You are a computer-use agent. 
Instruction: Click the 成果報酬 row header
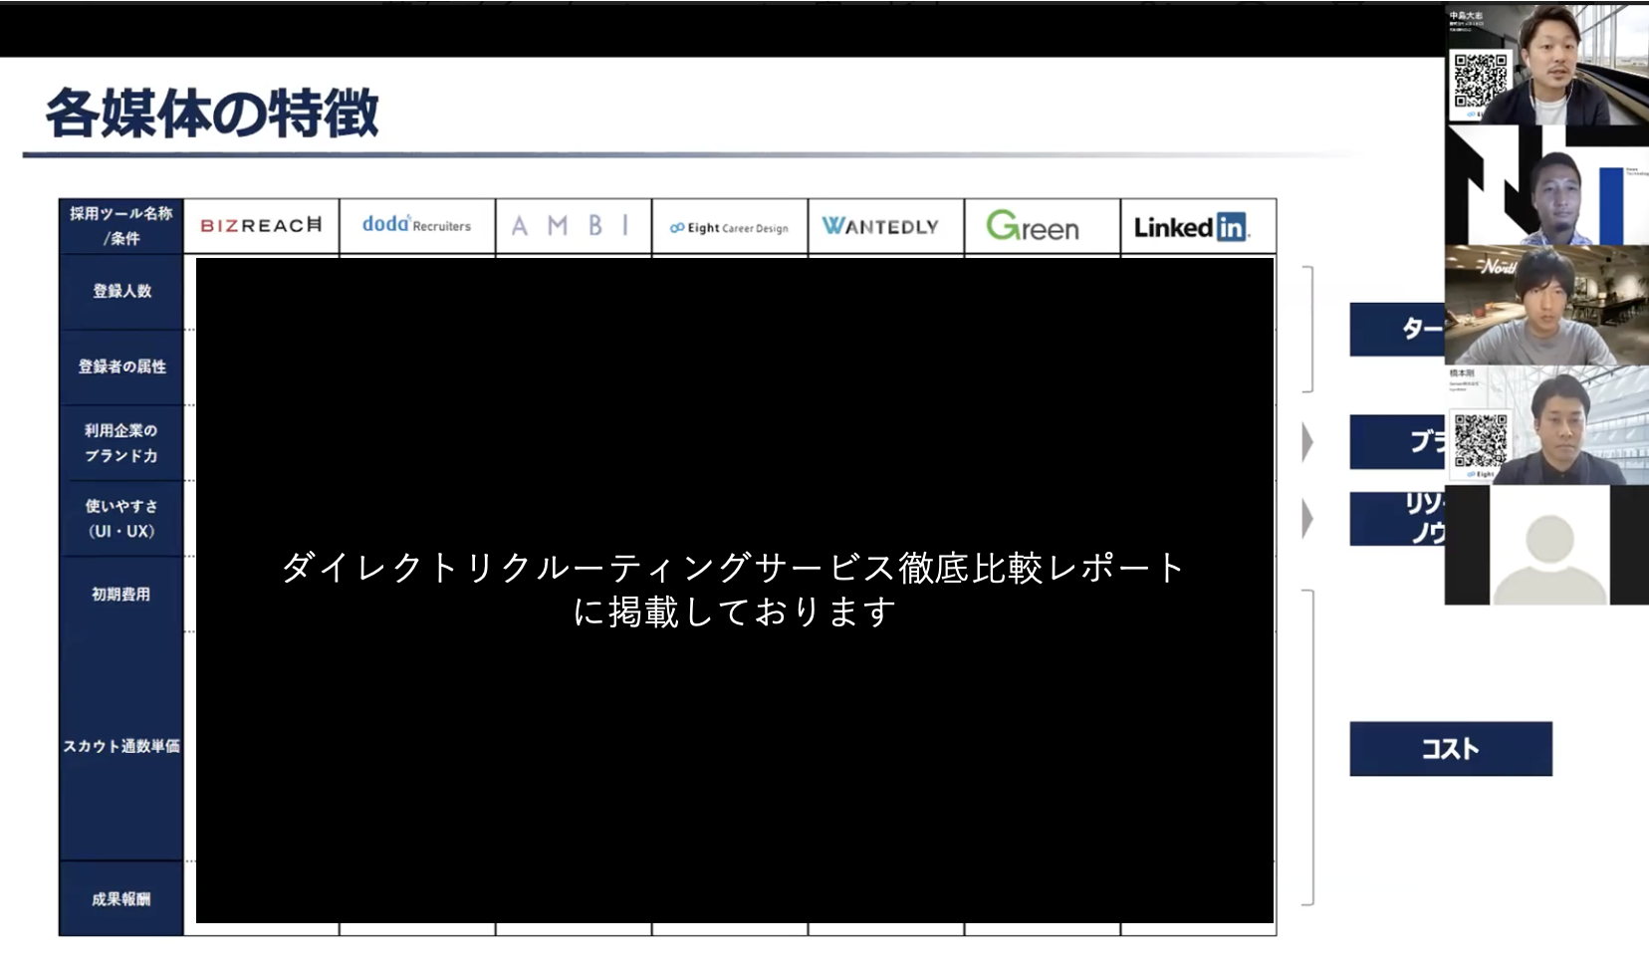[x=121, y=899]
